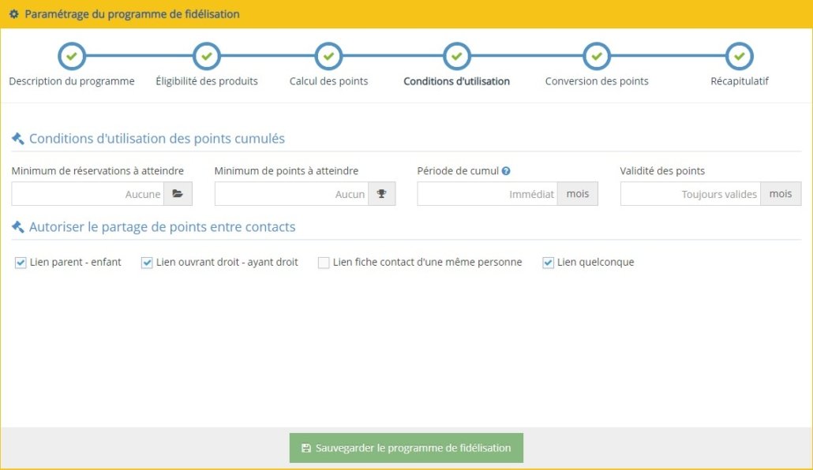Focus the Minimum de réservations à atteindre field
Image resolution: width=813 pixels, height=470 pixels.
pyautogui.click(x=87, y=194)
